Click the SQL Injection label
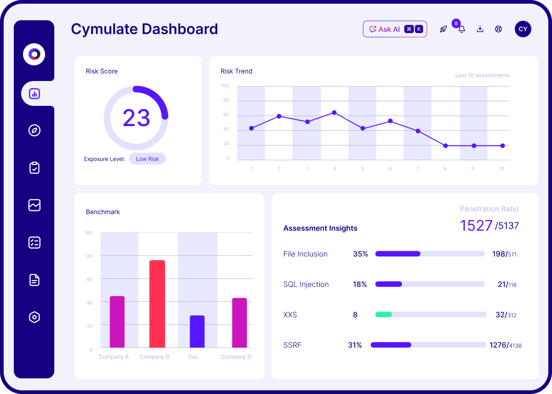552x394 pixels. pyautogui.click(x=306, y=284)
